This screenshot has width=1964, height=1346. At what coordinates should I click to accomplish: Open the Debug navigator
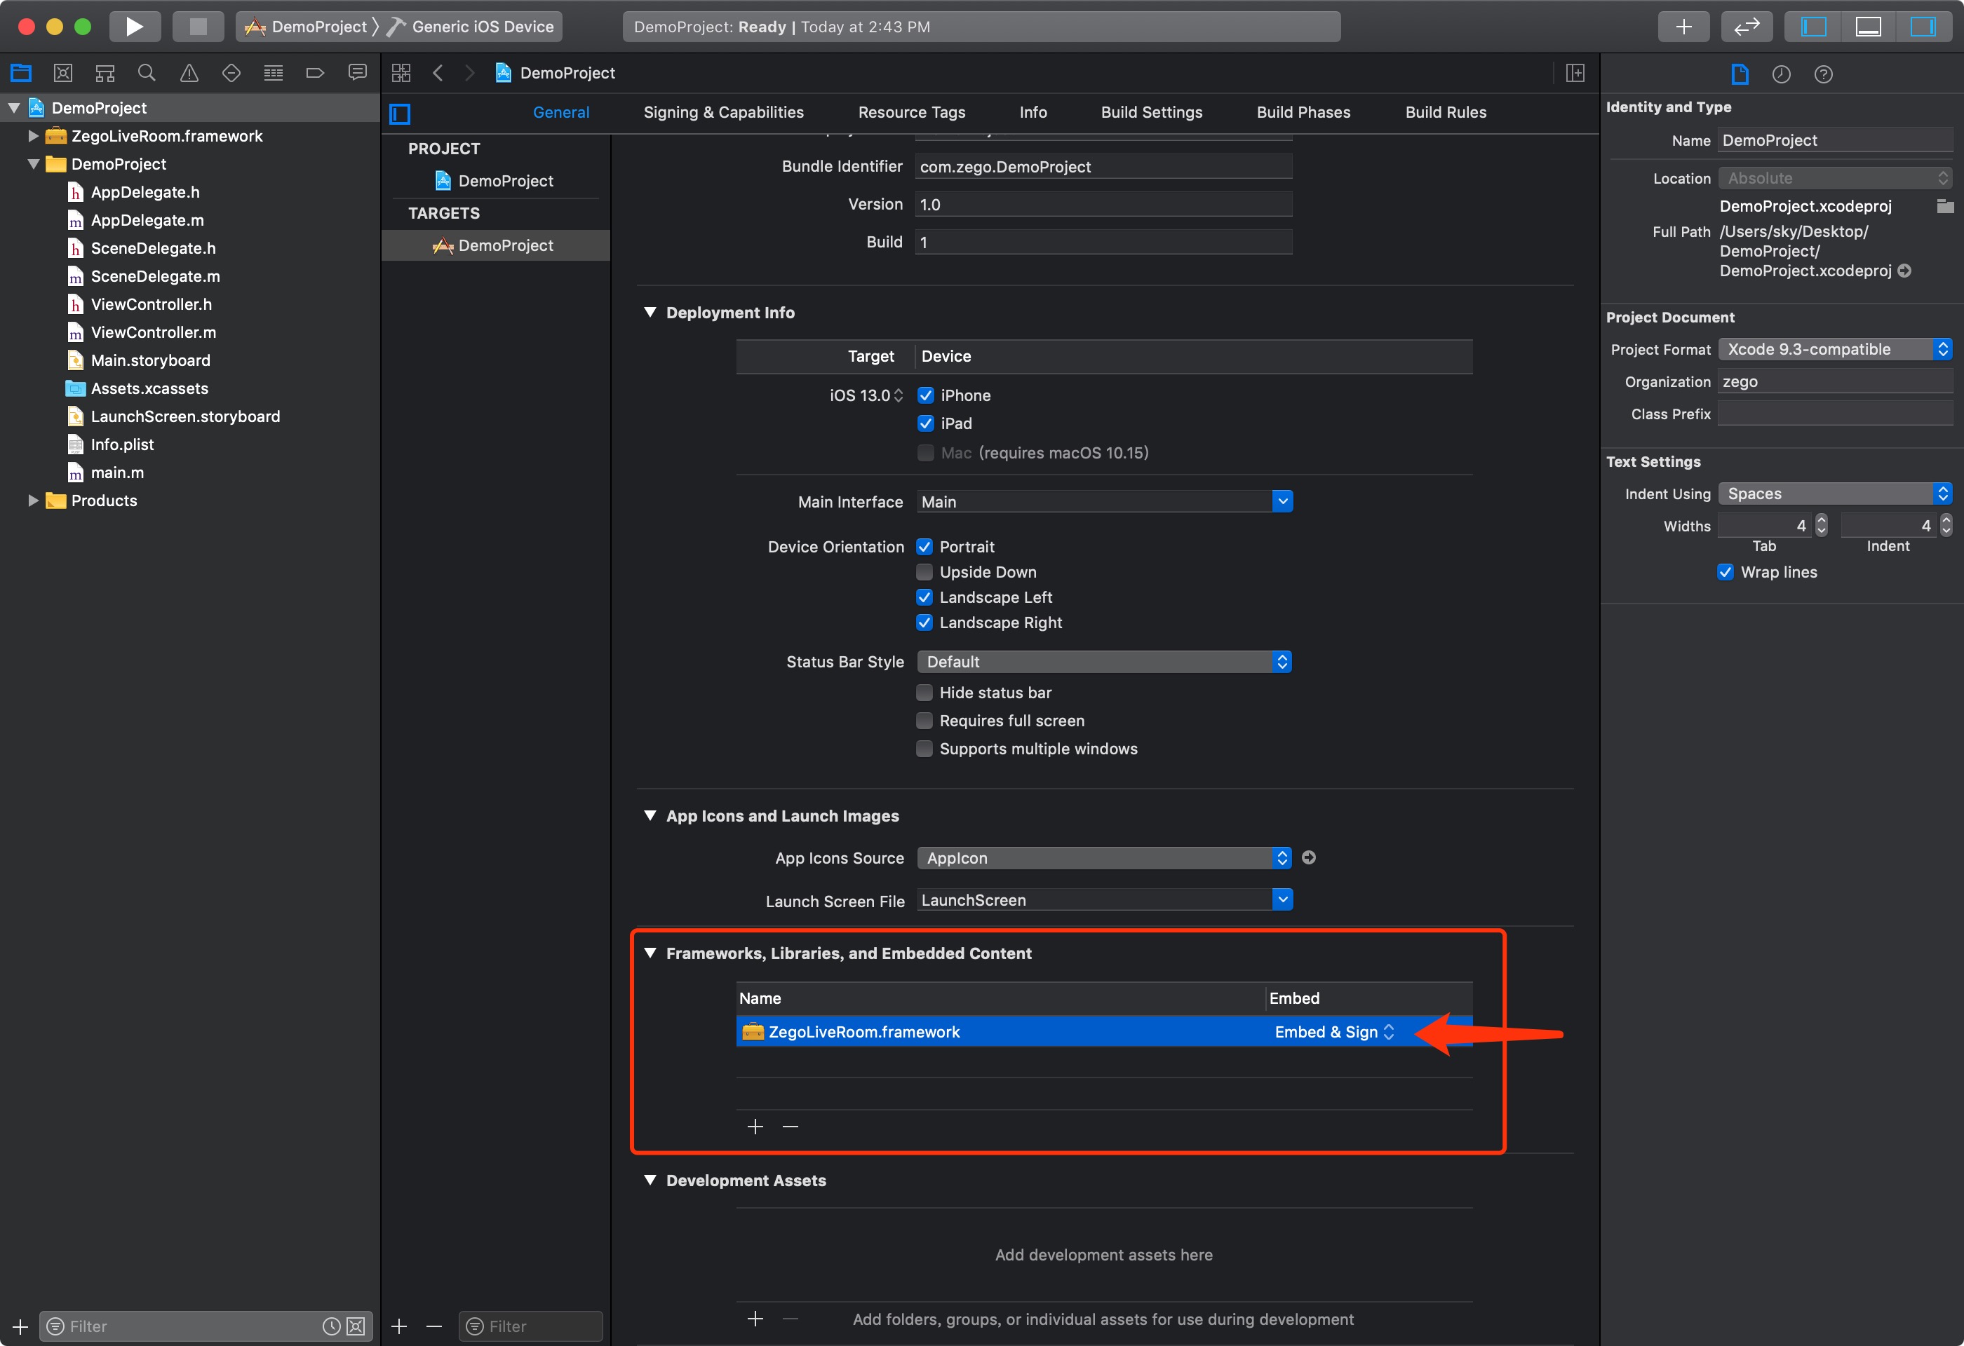[273, 73]
